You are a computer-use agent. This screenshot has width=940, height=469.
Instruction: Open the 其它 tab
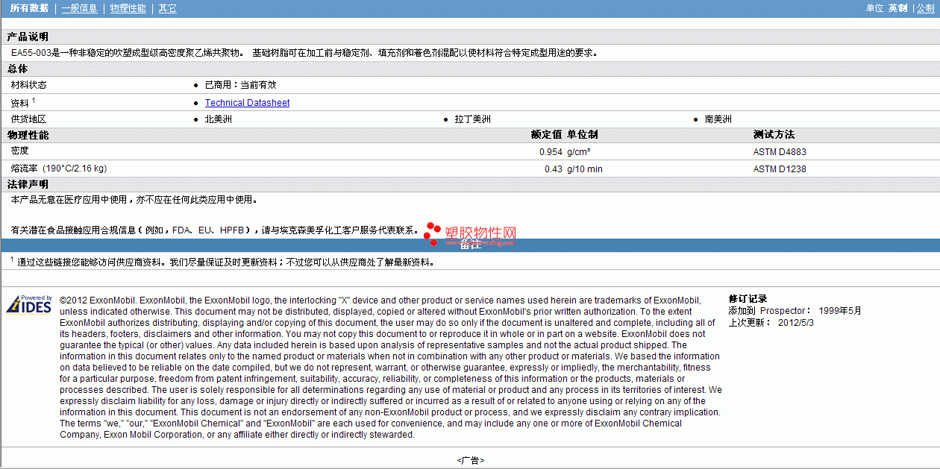coord(168,8)
